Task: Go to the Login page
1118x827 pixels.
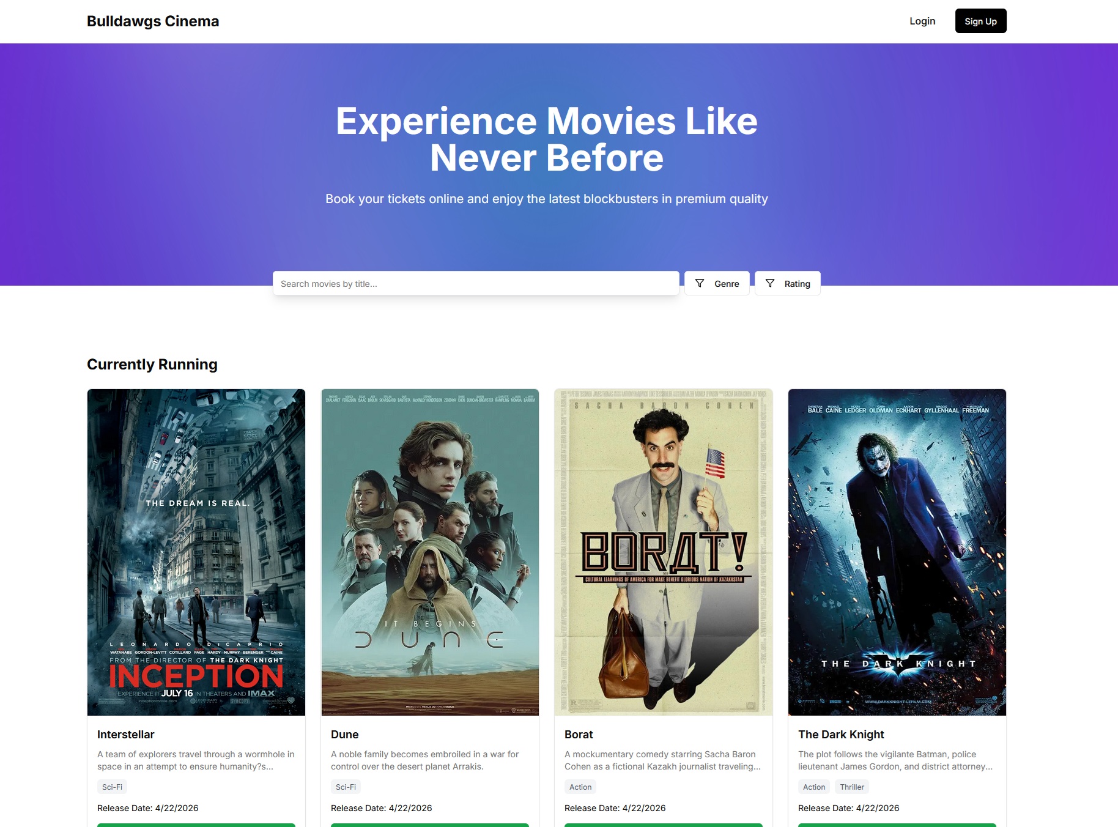Action: (922, 21)
